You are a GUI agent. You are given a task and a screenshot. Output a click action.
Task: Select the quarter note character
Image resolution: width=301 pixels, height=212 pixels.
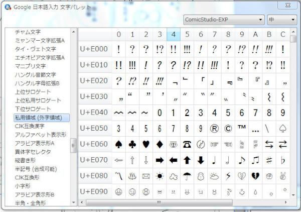point(214,160)
